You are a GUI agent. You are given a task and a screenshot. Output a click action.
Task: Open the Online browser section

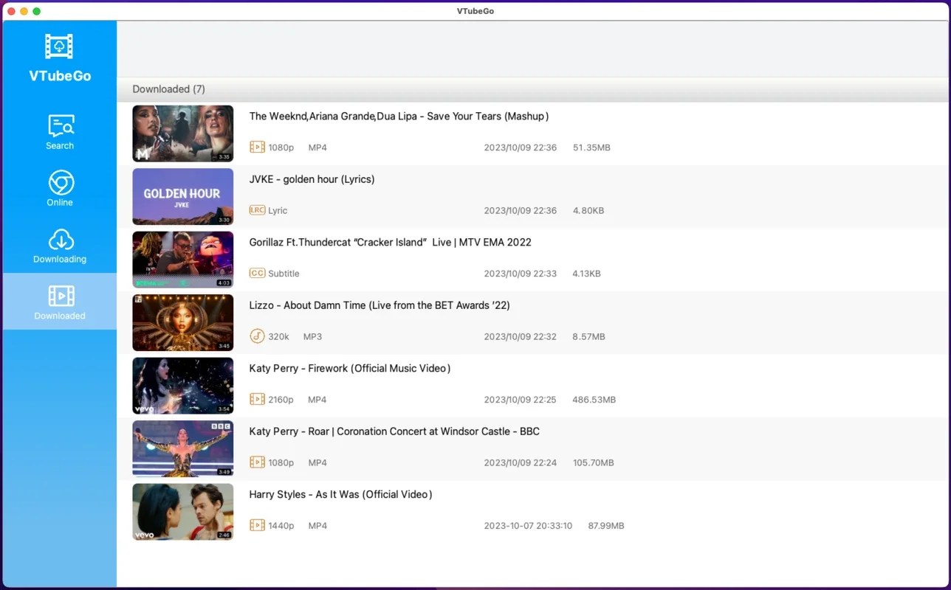60,189
